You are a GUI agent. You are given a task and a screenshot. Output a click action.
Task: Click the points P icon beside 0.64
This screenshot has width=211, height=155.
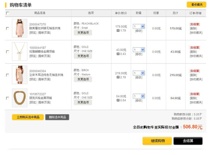point(118,100)
